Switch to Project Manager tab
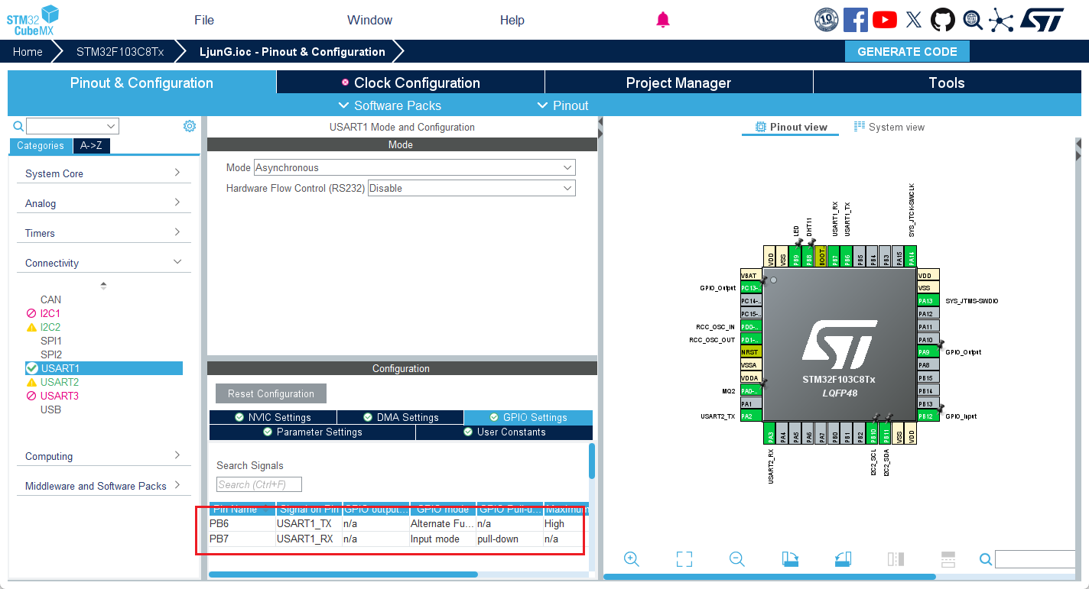Image resolution: width=1089 pixels, height=589 pixels. coord(678,83)
